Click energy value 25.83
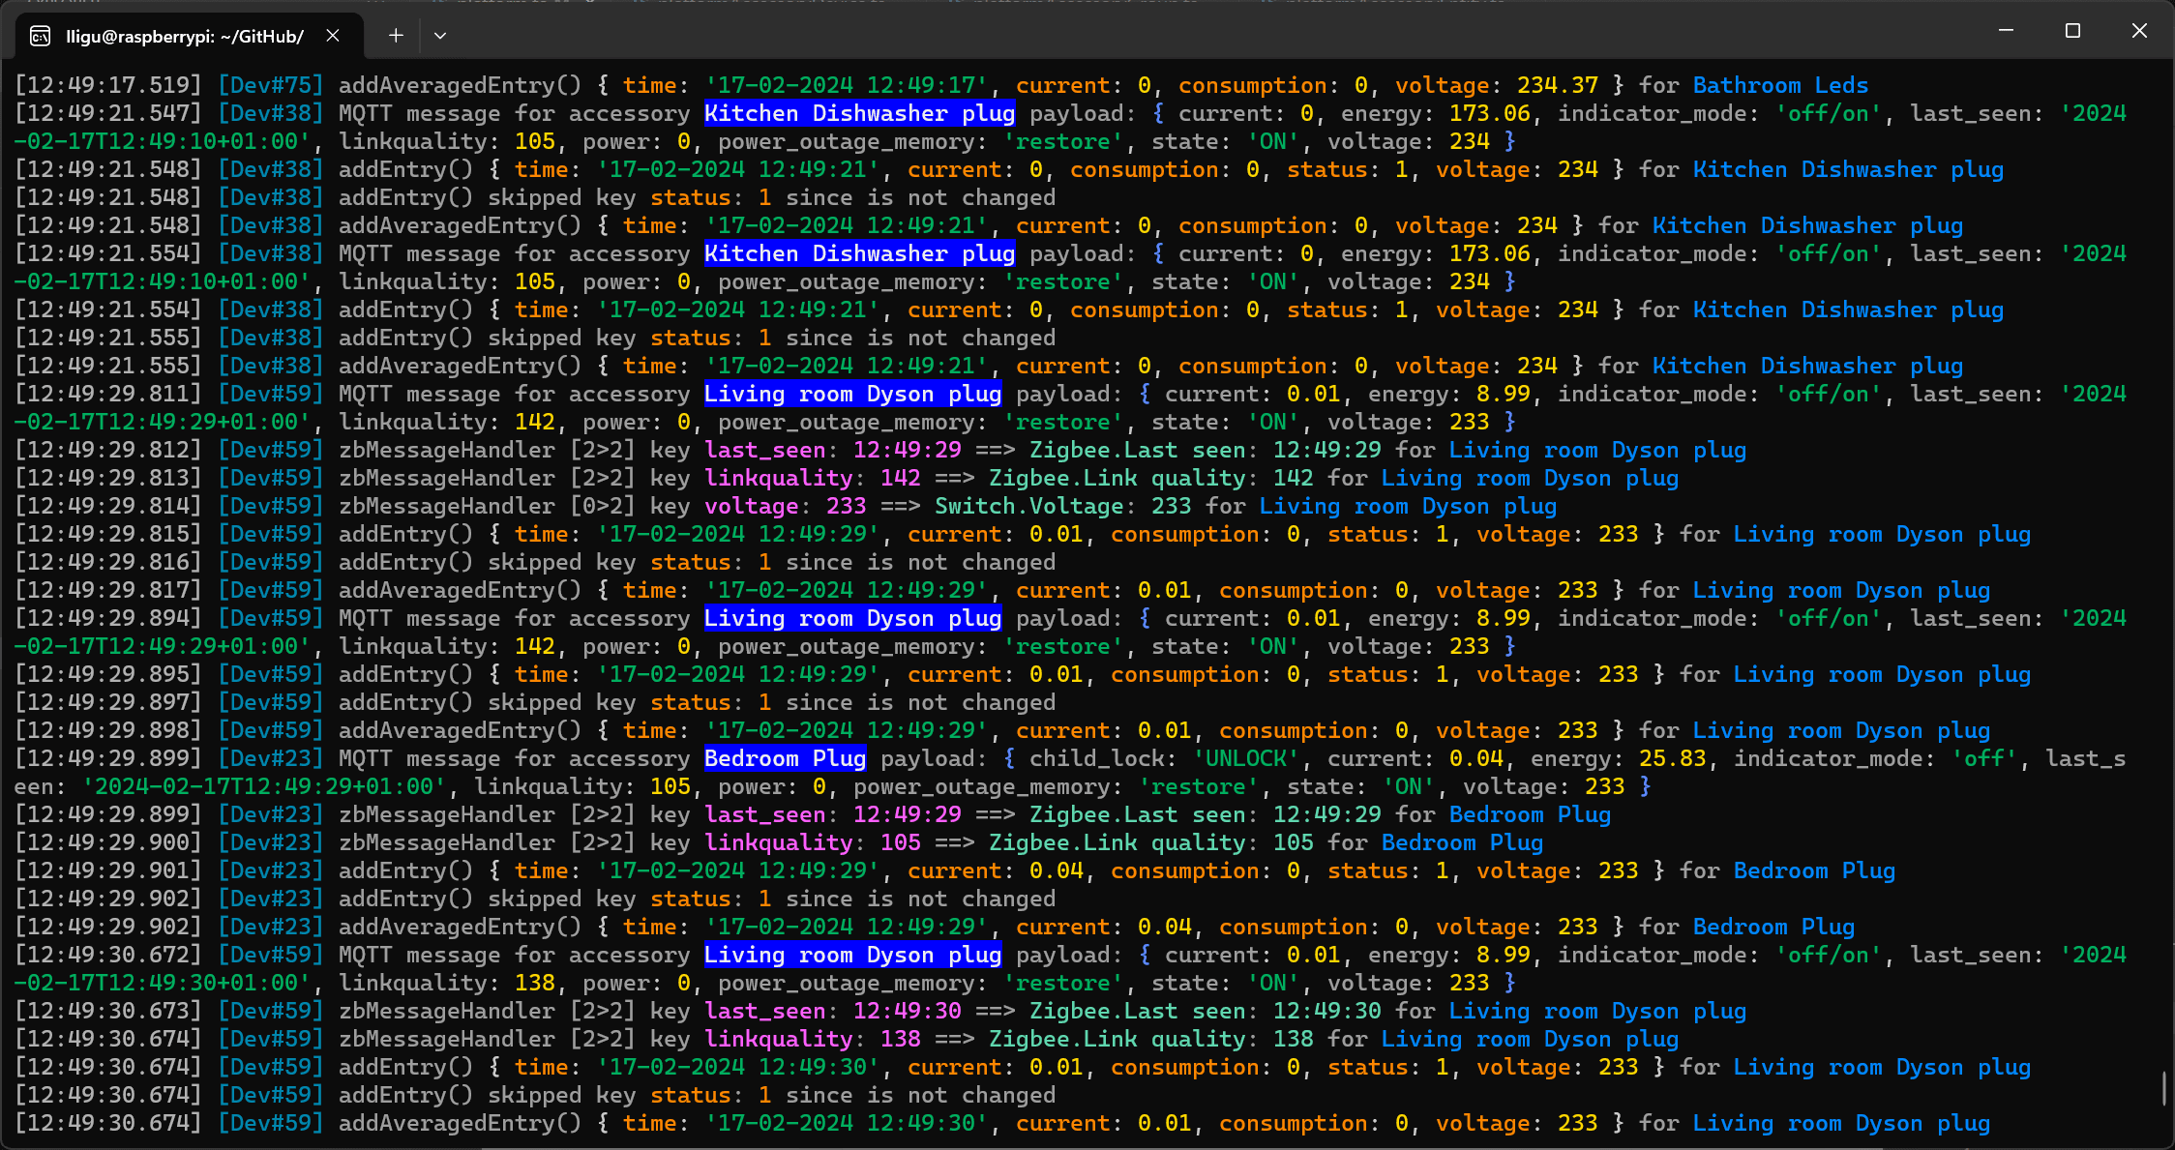This screenshot has width=2175, height=1150. 1672,758
